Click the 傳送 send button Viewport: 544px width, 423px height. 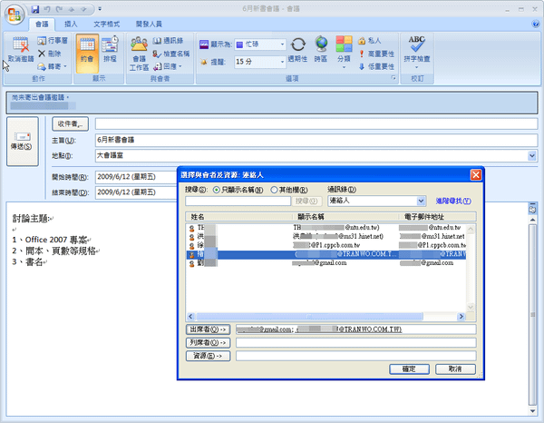(22, 142)
